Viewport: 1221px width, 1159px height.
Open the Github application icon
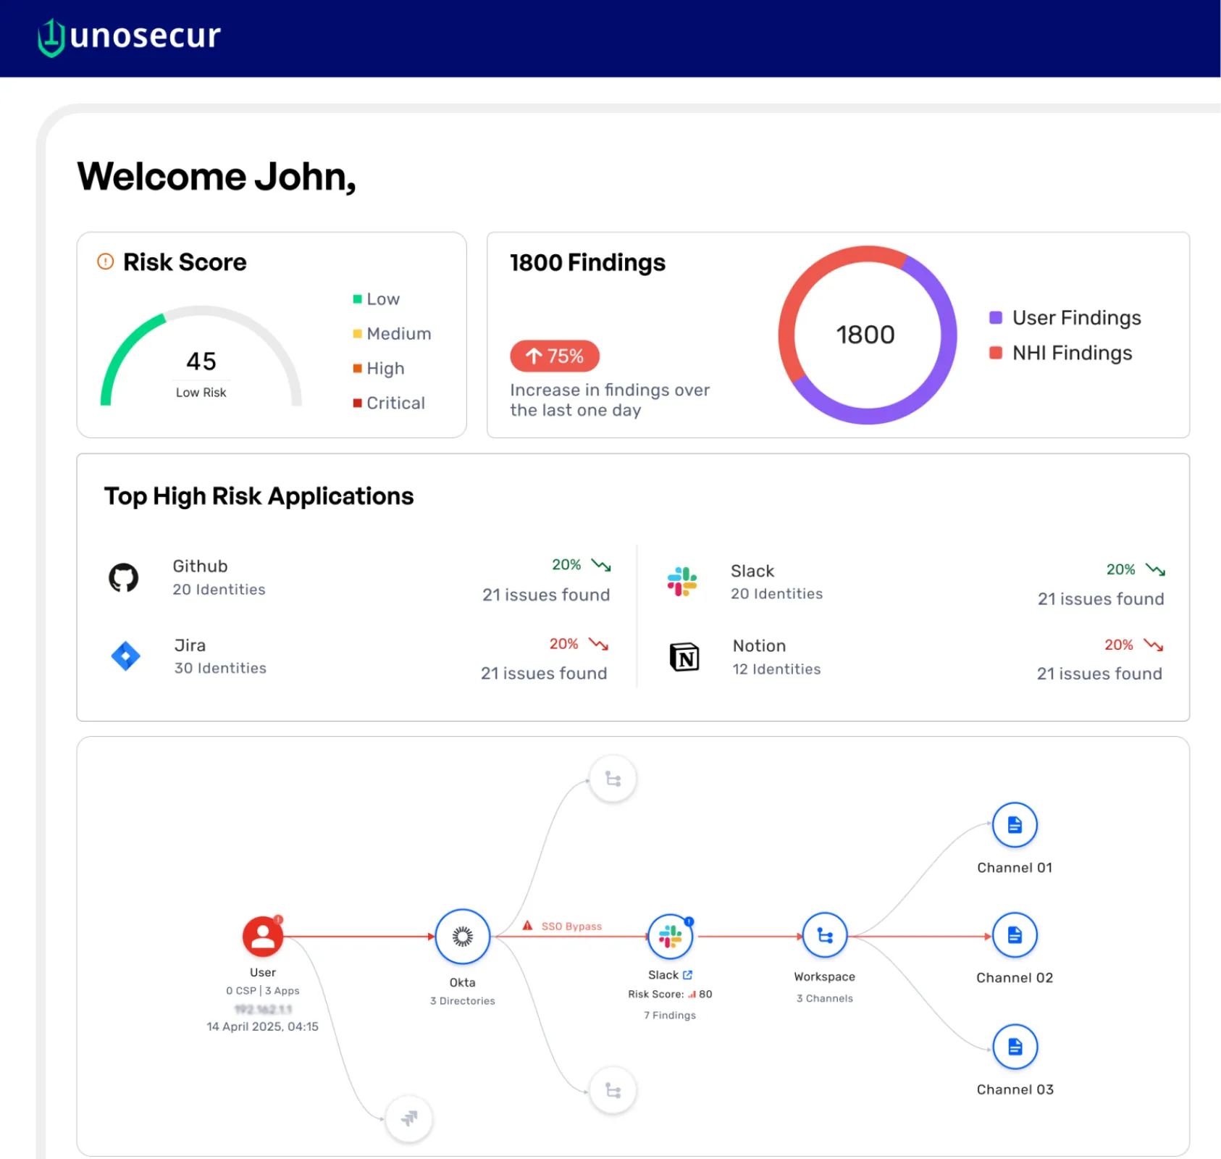124,578
